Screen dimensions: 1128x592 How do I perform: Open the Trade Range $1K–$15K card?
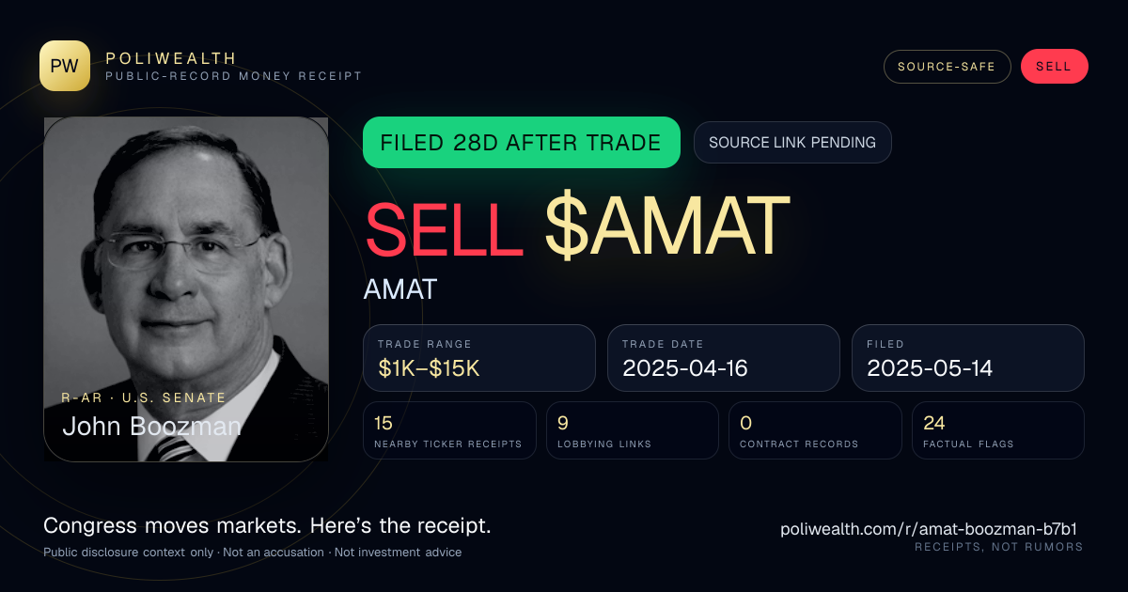[x=479, y=358]
